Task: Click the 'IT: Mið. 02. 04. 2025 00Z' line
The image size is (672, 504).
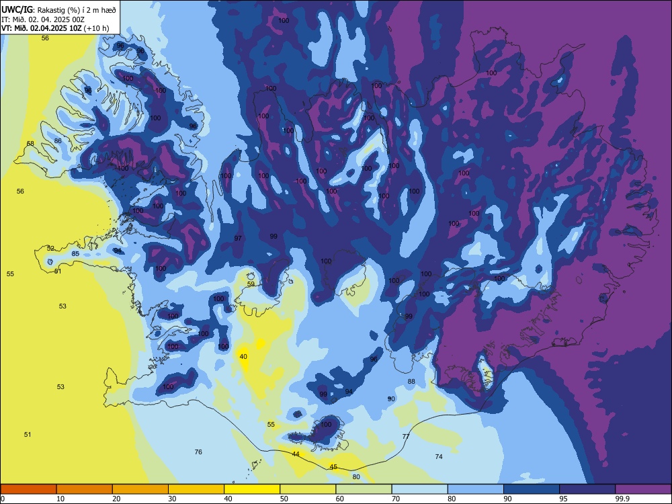Action: 43,19
